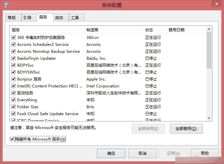Toggle Bonjour 服务 checkbox
Screen dimensions: 224x164
(x=13, y=79)
